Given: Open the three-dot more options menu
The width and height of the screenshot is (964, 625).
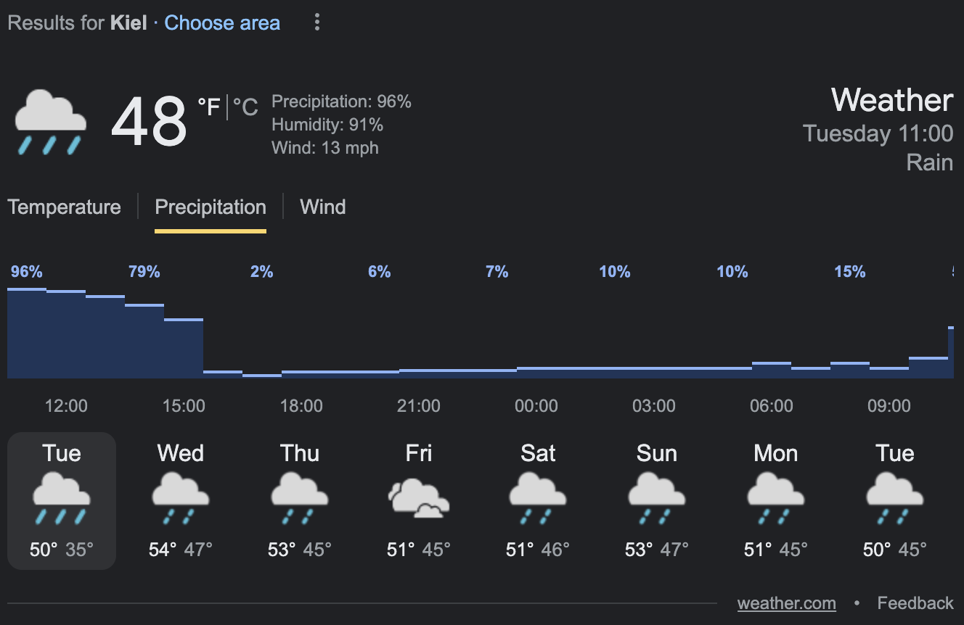Looking at the screenshot, I should (316, 22).
